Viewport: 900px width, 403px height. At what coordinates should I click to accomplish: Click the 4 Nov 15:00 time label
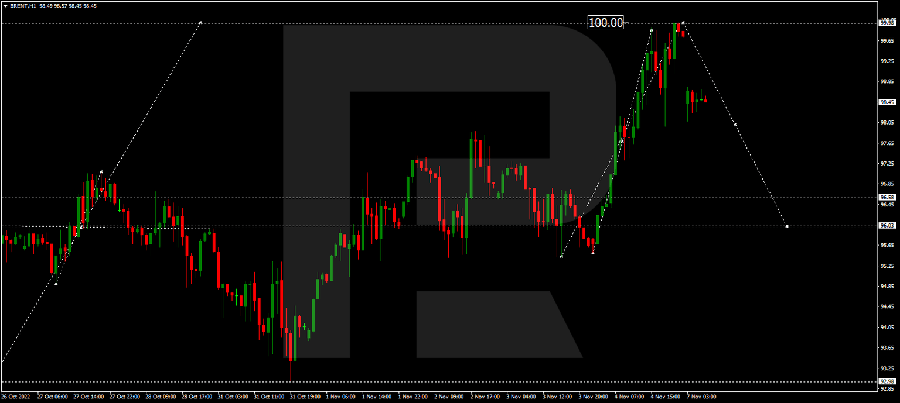[x=666, y=397]
